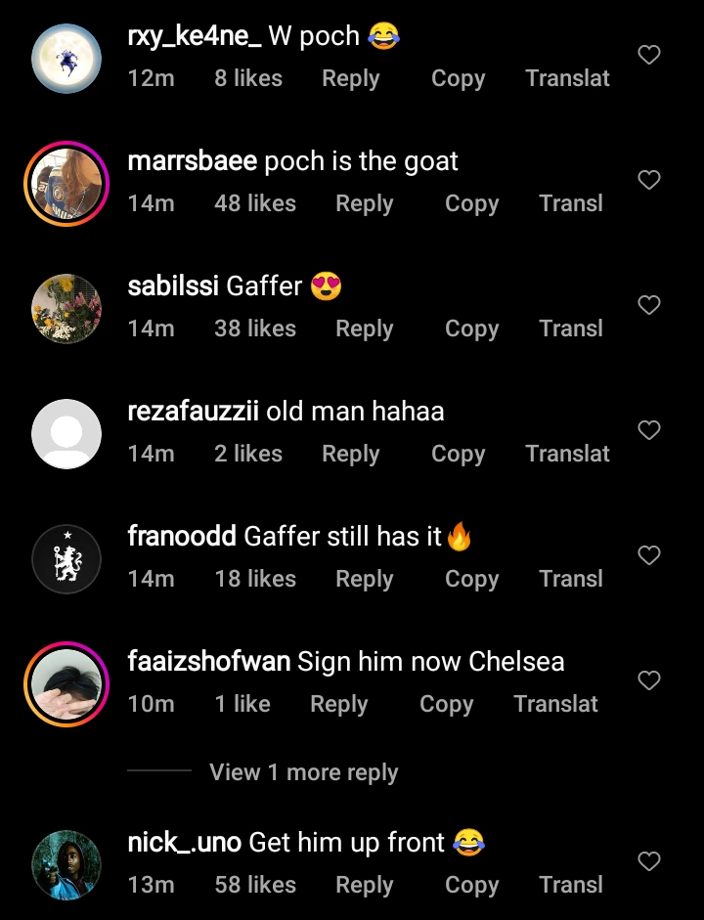This screenshot has height=920, width=704.
Task: Like franoodd's comment via heart icon
Action: pos(649,555)
